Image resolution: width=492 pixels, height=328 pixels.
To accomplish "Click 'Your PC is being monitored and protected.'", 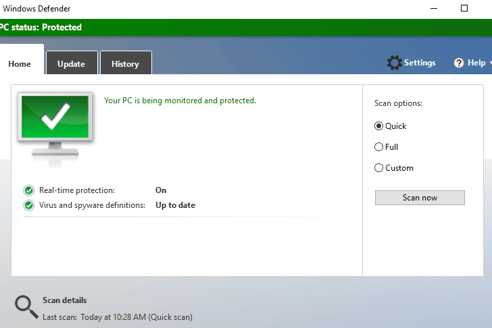I will tap(180, 101).
